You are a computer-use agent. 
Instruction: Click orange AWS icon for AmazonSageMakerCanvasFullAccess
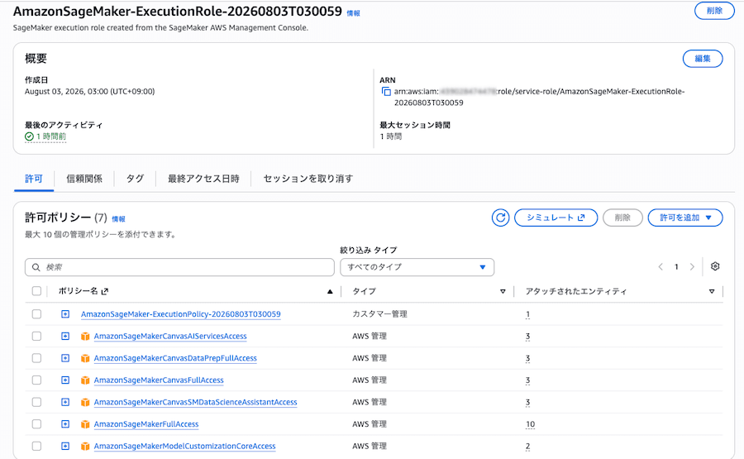[85, 380]
